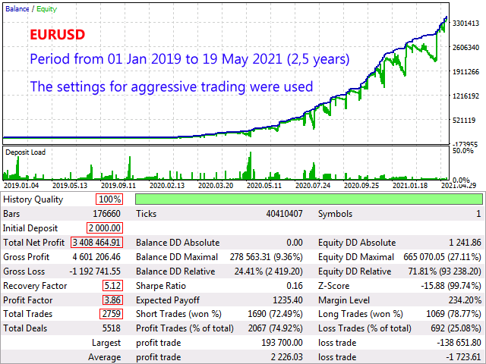Click the Total Trades value 2759
486x364 pixels.
(x=112, y=314)
